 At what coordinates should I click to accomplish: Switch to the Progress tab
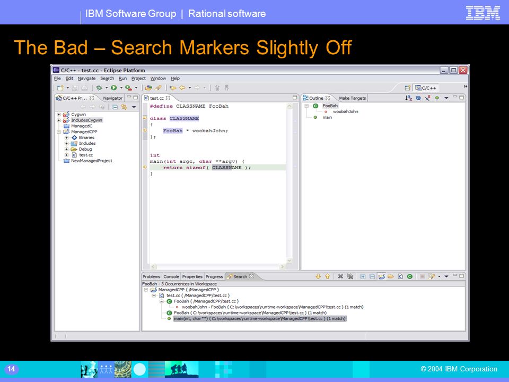coord(214,277)
